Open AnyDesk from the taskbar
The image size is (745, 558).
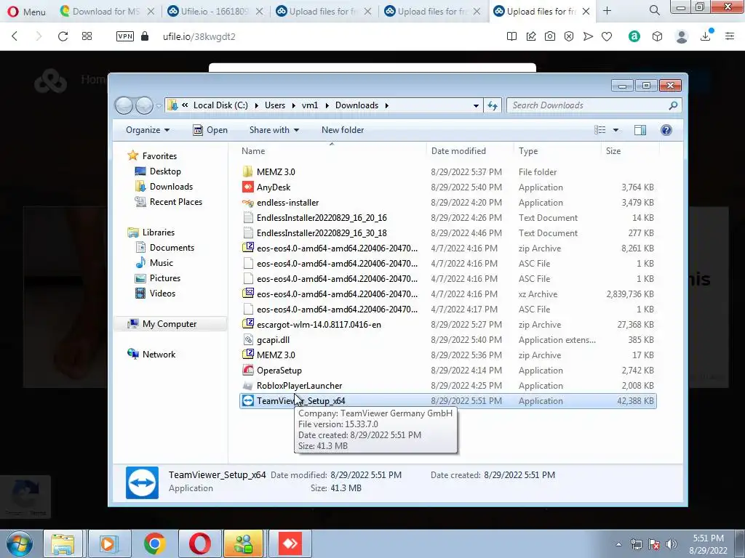[290, 543]
